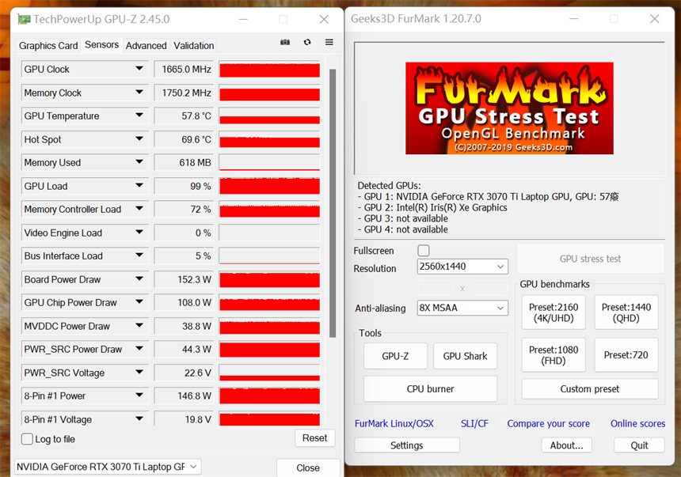Run the Preset:2160 (4K/UHD) benchmark
This screenshot has width=681, height=477.
pos(554,312)
